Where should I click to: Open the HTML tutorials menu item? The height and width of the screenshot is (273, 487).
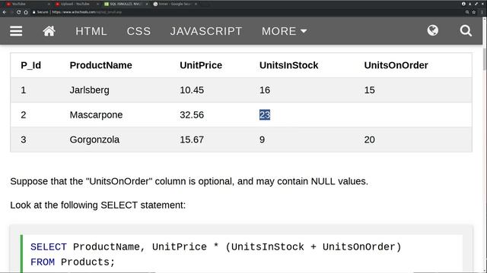(x=91, y=31)
